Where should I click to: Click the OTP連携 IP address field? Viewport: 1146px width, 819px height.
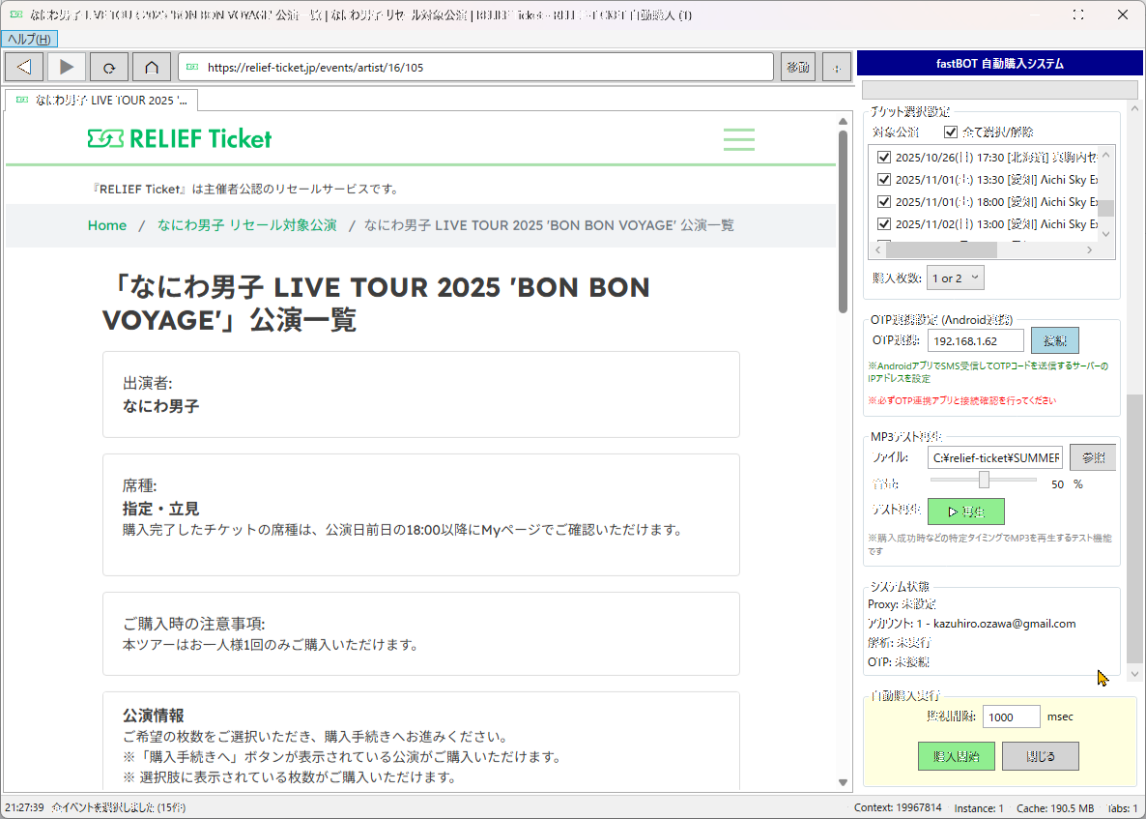(x=975, y=340)
